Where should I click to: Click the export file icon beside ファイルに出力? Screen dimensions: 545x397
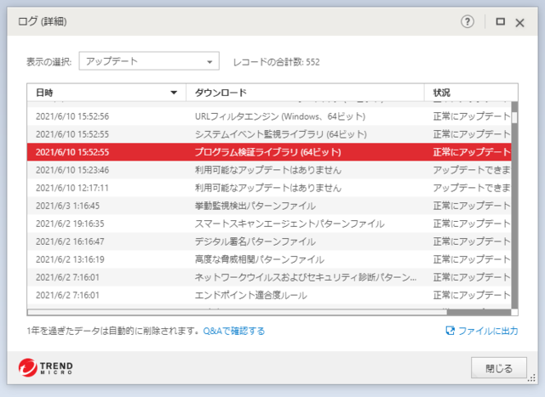click(450, 331)
